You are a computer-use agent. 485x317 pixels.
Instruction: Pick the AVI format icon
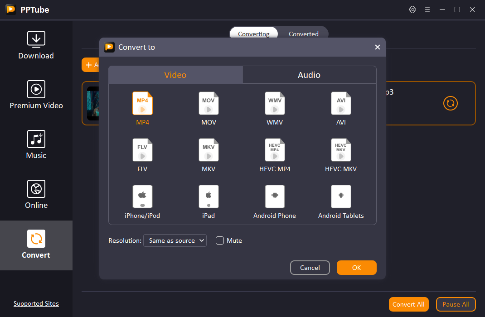341,104
